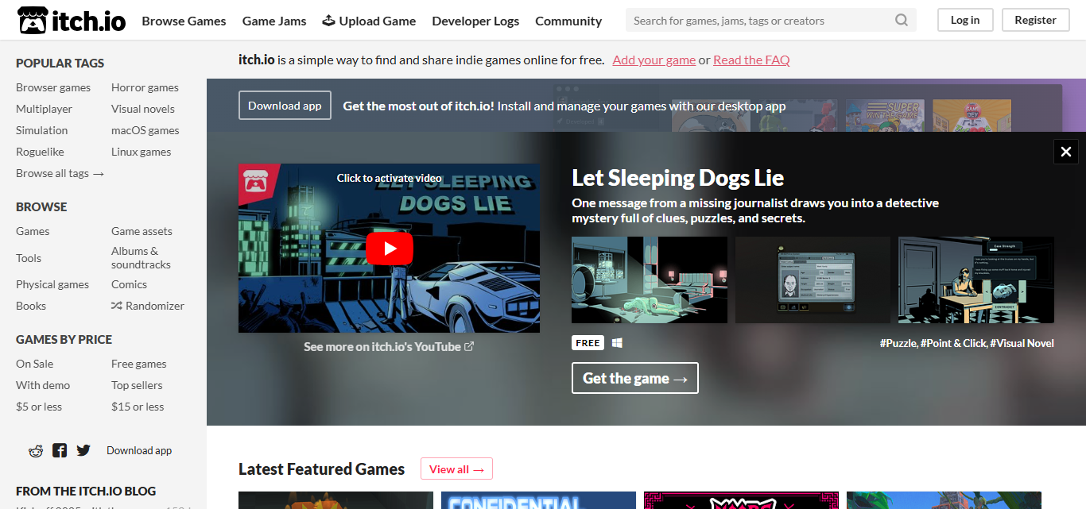
Task: Open the Twitter social icon
Action: tap(83, 450)
